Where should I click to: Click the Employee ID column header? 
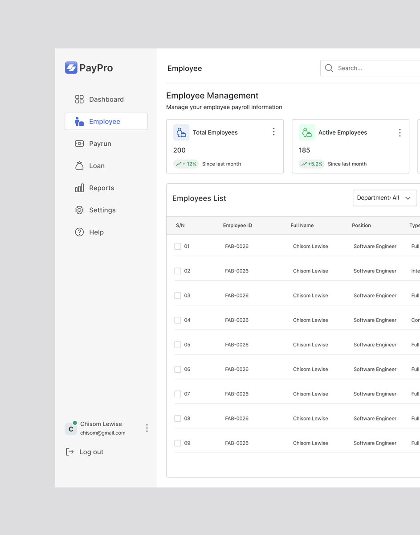click(237, 226)
